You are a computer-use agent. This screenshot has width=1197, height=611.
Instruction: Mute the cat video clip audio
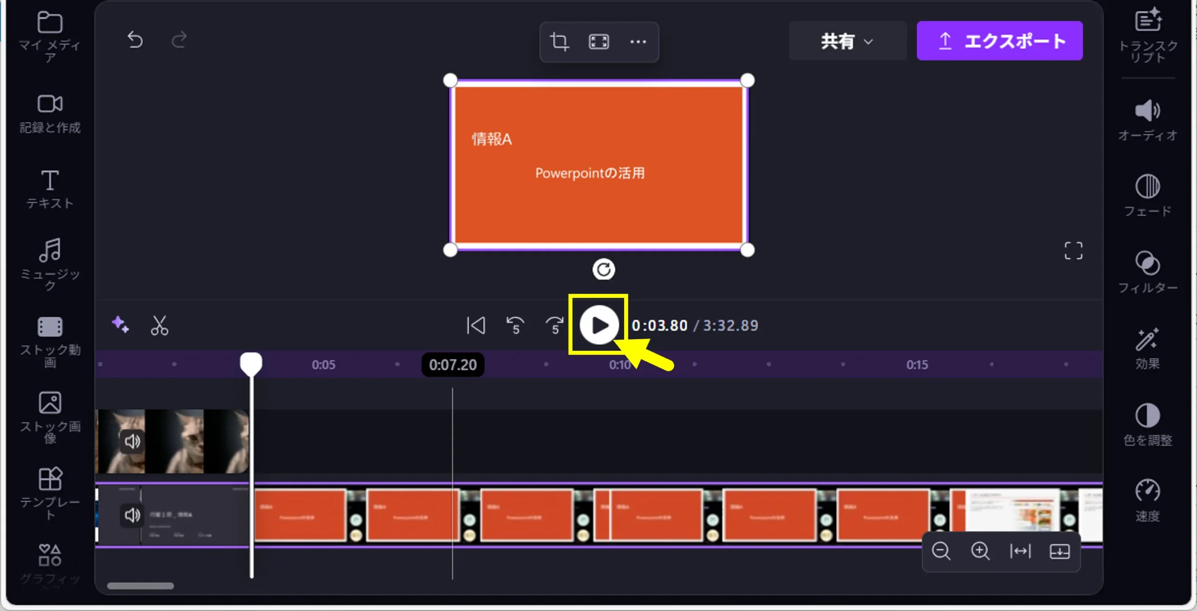coord(132,441)
